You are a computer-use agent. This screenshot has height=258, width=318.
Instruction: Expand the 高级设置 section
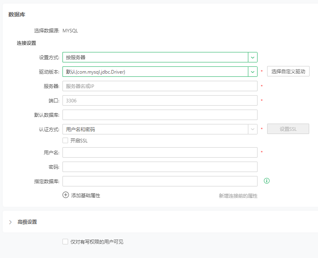click(10, 222)
